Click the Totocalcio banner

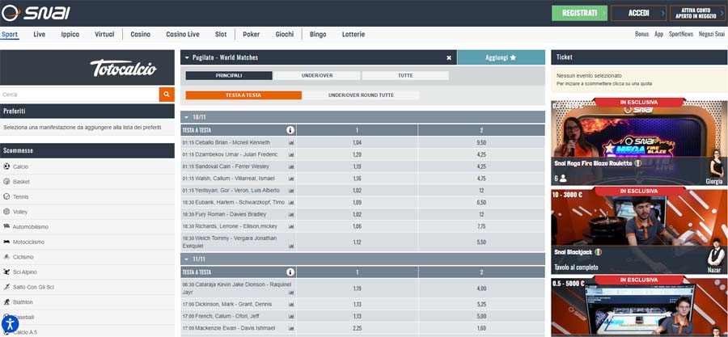point(87,68)
